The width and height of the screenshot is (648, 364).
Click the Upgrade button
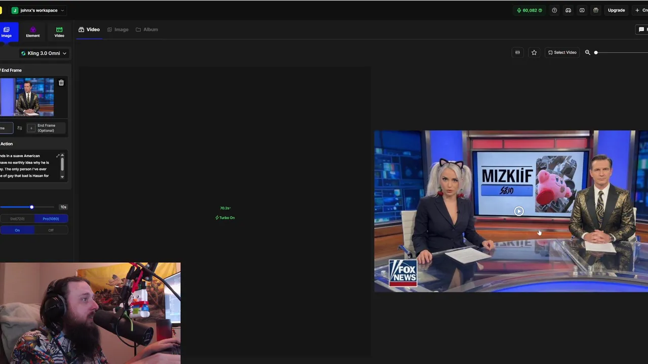616,10
